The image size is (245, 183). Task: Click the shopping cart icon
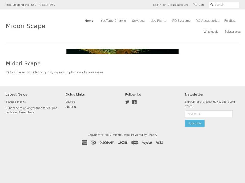(195, 5)
